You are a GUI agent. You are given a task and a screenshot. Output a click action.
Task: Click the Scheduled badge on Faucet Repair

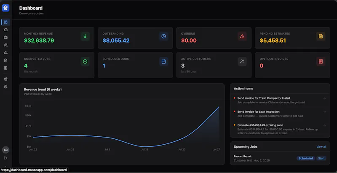306,158
